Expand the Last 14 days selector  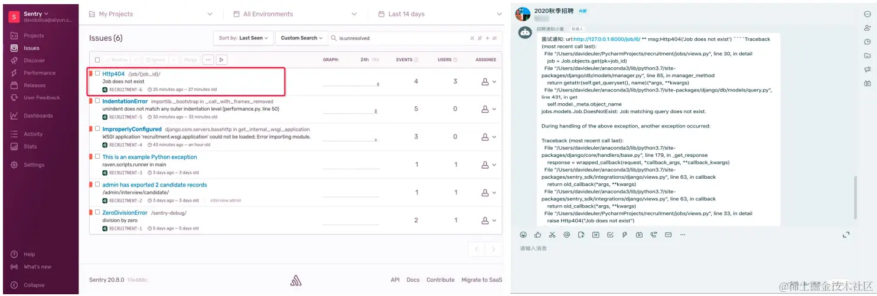click(439, 14)
